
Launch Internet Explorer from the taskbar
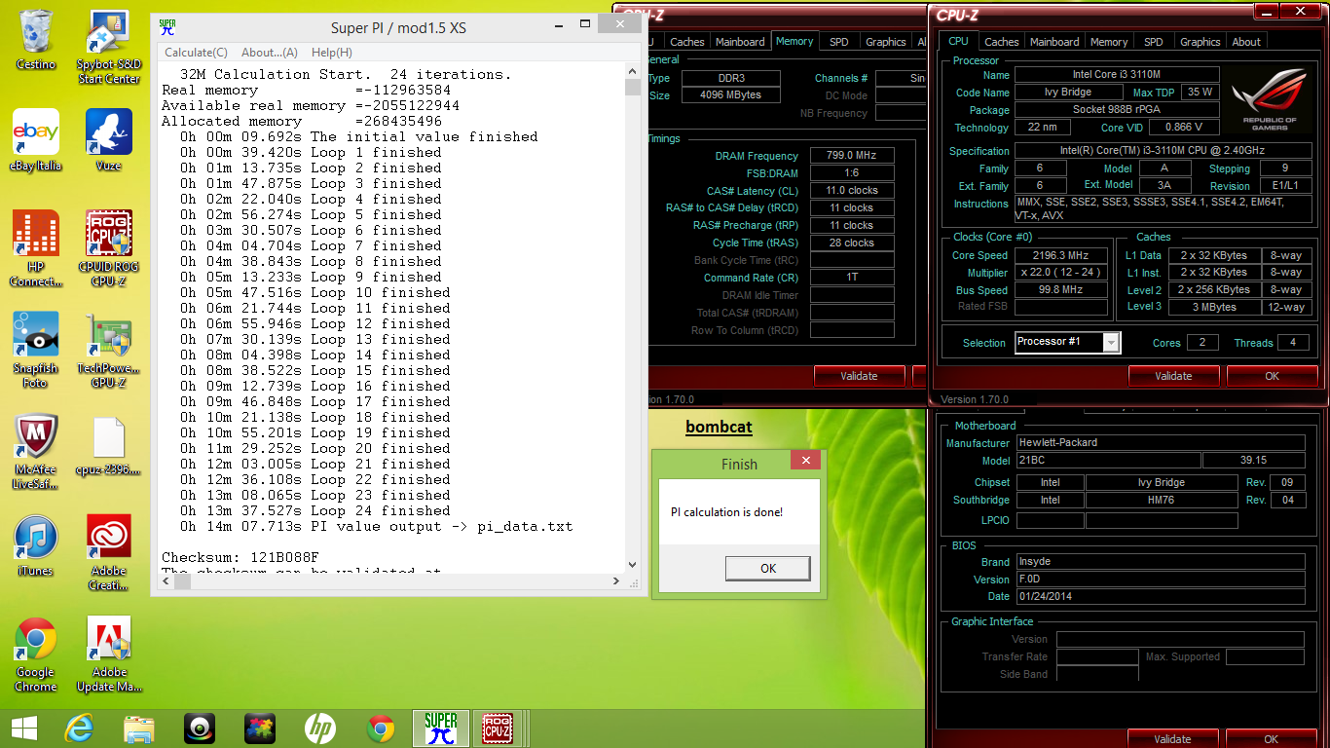click(78, 728)
